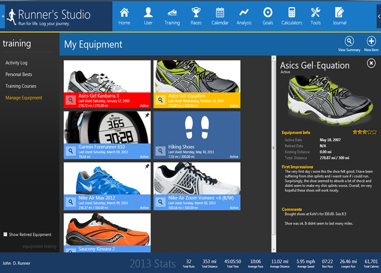Open the Journal section
The width and height of the screenshot is (381, 273).
(339, 16)
